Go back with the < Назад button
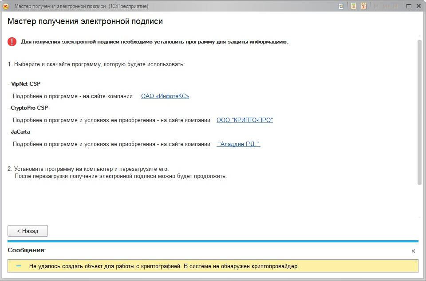Viewport: 426px width, 281px height. (x=28, y=231)
